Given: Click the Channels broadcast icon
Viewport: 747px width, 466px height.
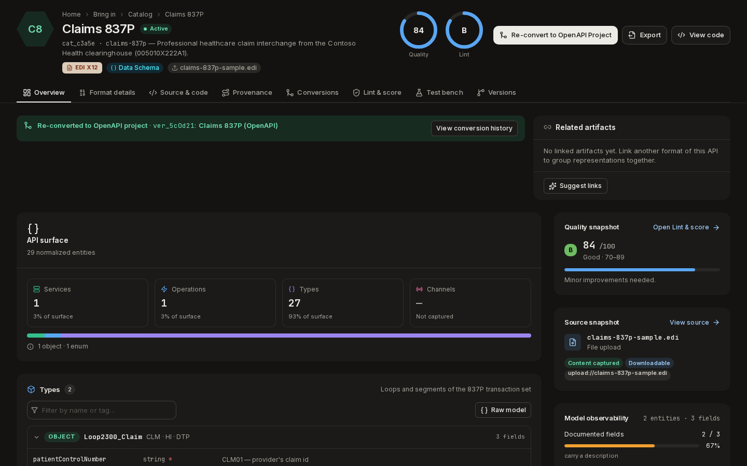Looking at the screenshot, I should coord(419,289).
